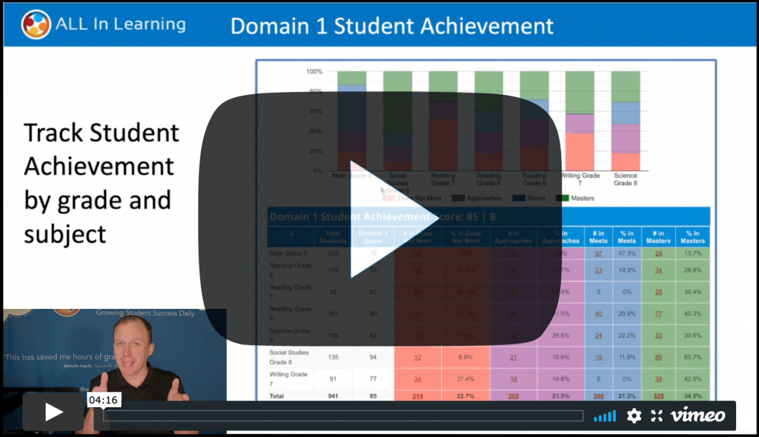This screenshot has width=759, height=437.
Task: Select the Math Grade 8 table row
Action: pyautogui.click(x=289, y=253)
